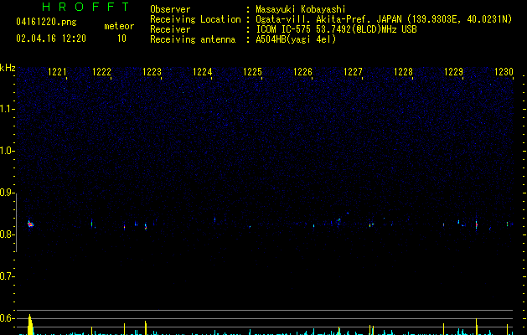Click the vertical gray frequency range bar near 0.8
Screen dimensions: 527x335
(16, 223)
